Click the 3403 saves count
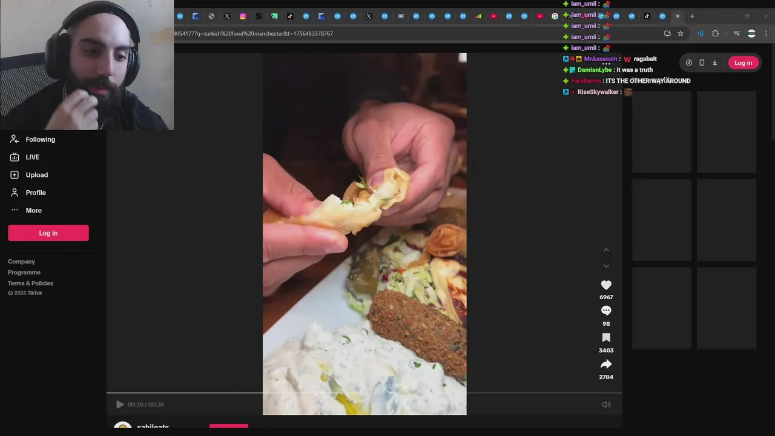The width and height of the screenshot is (775, 436). [606, 351]
